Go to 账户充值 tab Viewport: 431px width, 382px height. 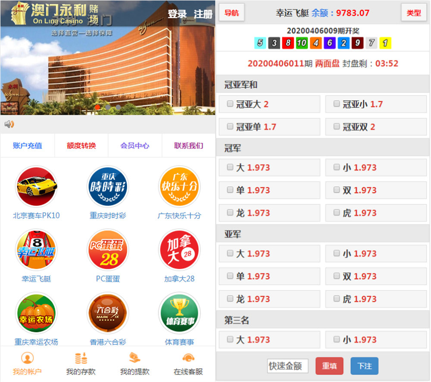coord(28,146)
